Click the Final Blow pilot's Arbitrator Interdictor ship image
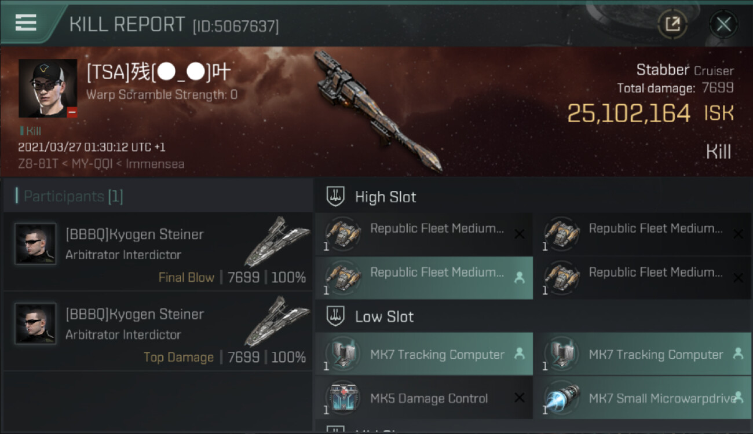 [x=276, y=242]
